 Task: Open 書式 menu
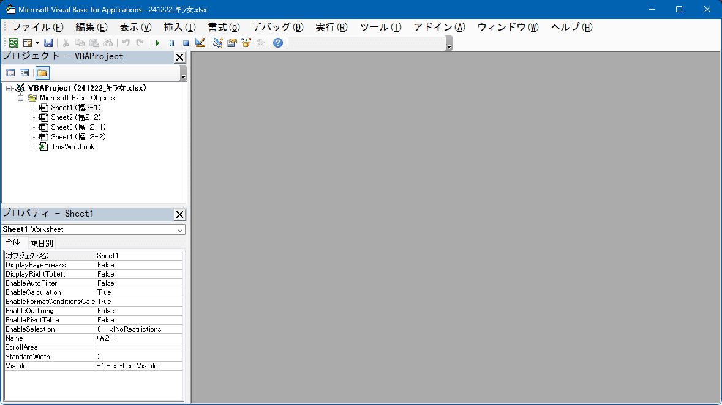click(224, 27)
